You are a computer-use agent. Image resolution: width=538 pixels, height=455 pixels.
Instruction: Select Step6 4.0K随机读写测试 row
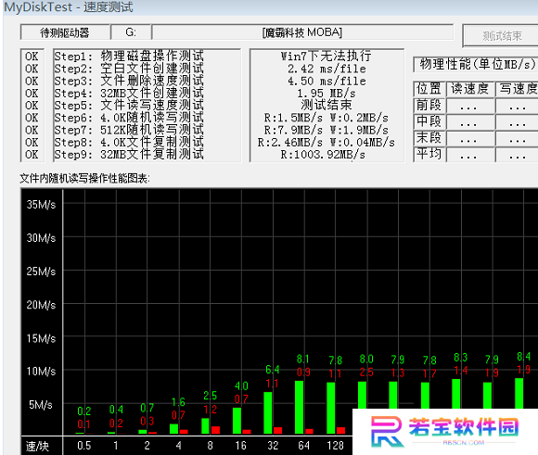coord(129,118)
